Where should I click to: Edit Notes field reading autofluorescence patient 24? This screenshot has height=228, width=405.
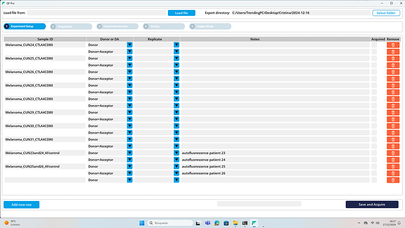coord(275,160)
